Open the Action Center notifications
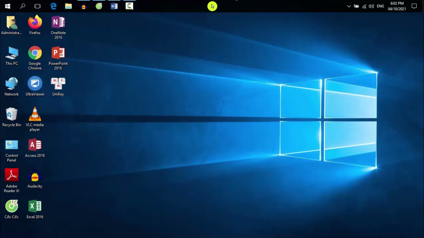424x238 pixels. coord(414,6)
